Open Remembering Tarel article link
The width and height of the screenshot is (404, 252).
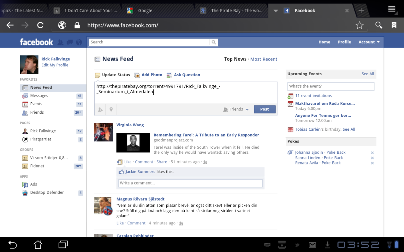click(x=206, y=135)
